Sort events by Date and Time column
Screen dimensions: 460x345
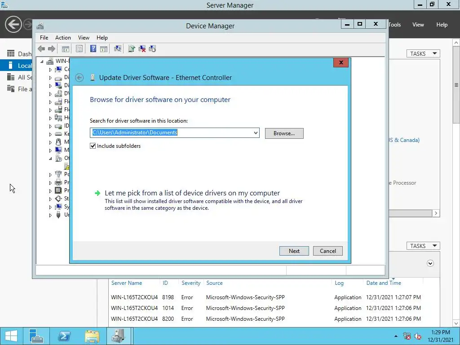[384, 283]
